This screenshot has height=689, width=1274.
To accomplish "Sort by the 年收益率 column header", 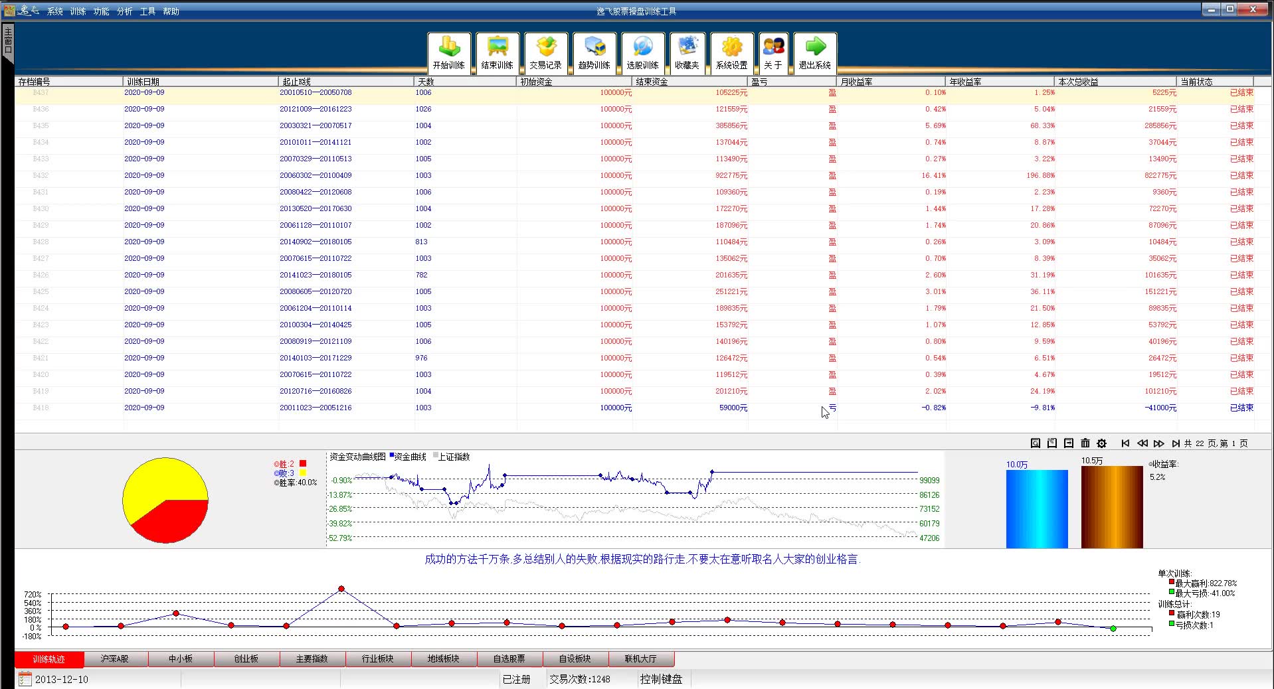I will click(1000, 82).
